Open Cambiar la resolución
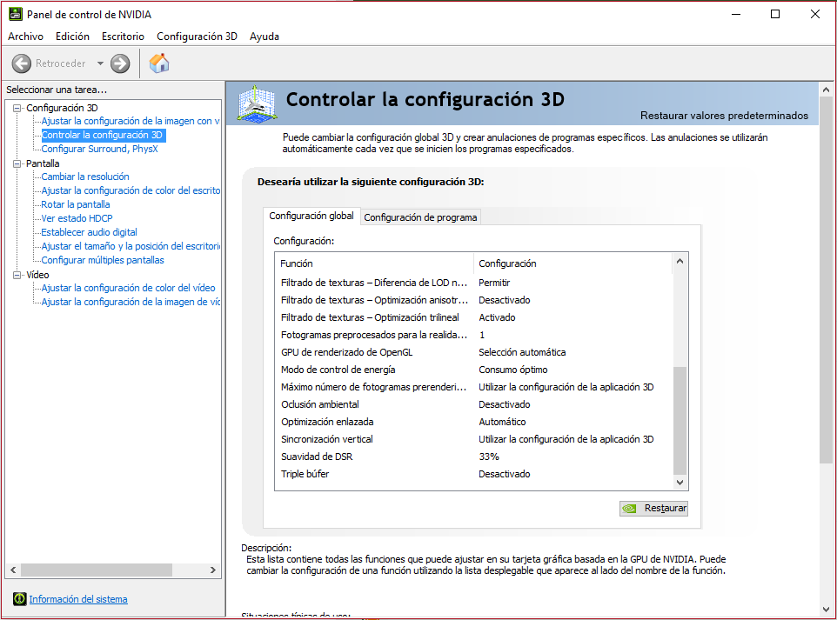837x620 pixels. (85, 177)
